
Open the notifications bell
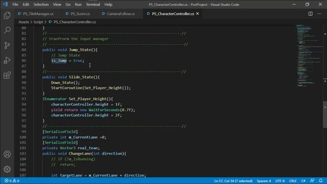(321, 180)
